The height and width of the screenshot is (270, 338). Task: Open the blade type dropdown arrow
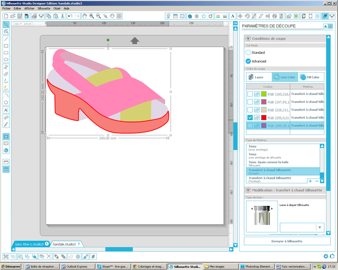click(x=320, y=228)
